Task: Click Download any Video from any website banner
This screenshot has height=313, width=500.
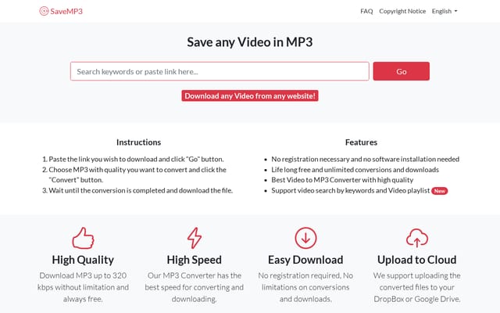Action: (x=250, y=95)
